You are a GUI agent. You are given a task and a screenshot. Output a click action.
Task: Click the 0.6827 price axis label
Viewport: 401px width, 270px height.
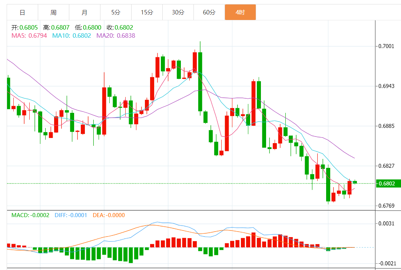click(386, 166)
